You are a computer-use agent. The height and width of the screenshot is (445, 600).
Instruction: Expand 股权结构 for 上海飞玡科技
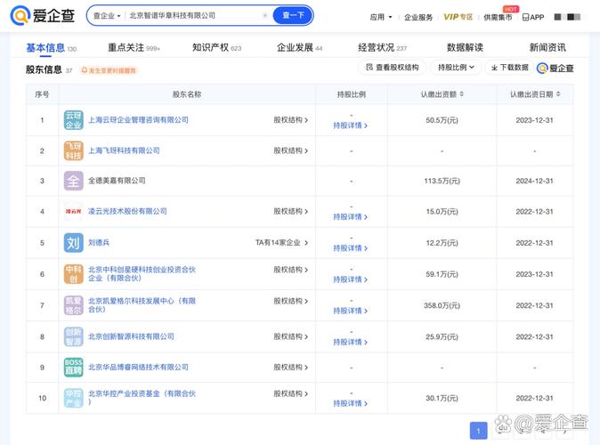tap(291, 150)
